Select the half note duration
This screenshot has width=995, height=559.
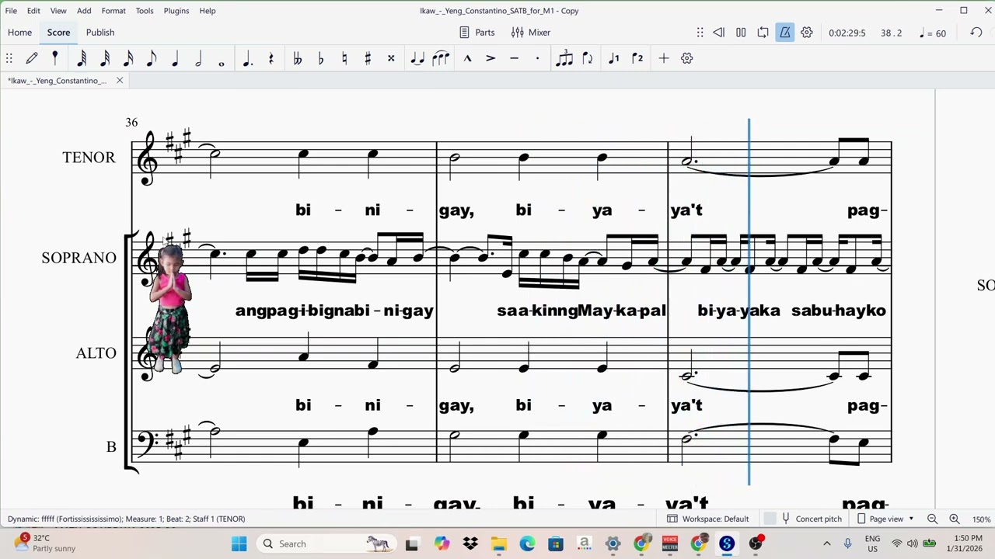198,58
